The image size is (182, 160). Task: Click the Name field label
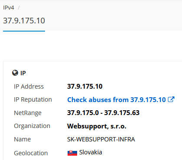coord(22,139)
